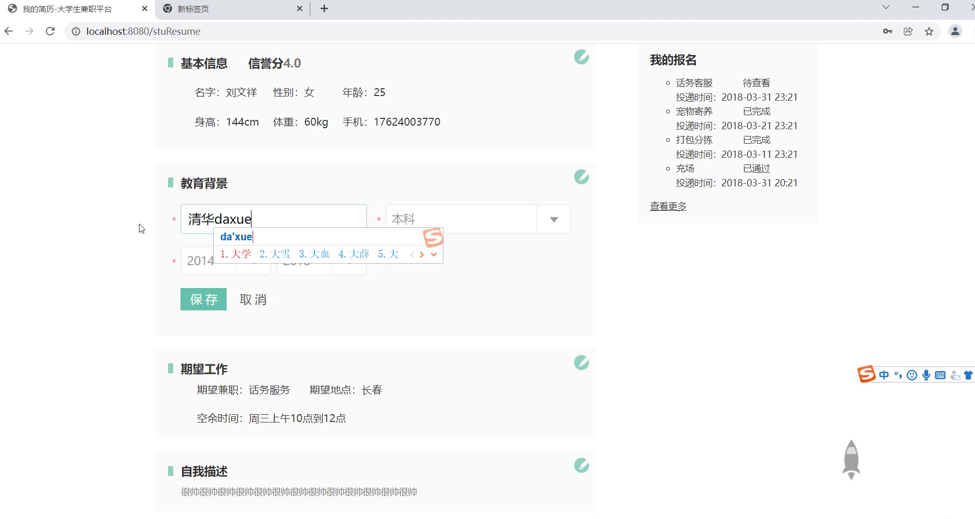
Task: Bookmark this page with the star icon
Action: pos(929,32)
